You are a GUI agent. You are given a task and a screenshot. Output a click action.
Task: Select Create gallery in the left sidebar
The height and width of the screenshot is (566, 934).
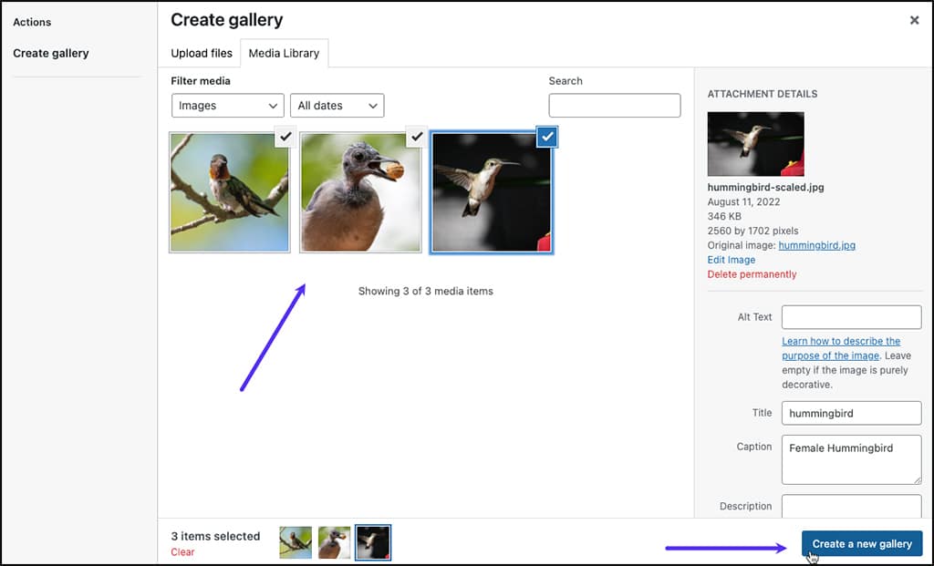point(50,53)
